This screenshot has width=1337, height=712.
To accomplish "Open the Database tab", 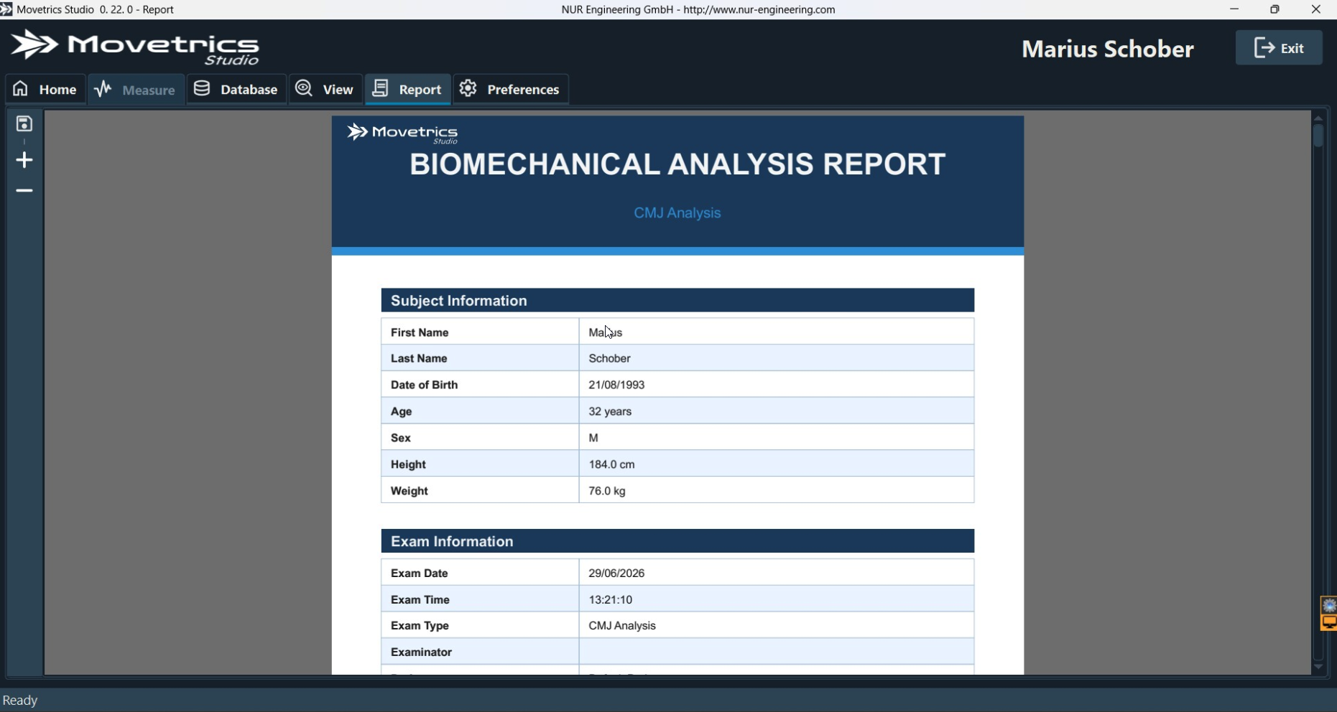I will (236, 89).
